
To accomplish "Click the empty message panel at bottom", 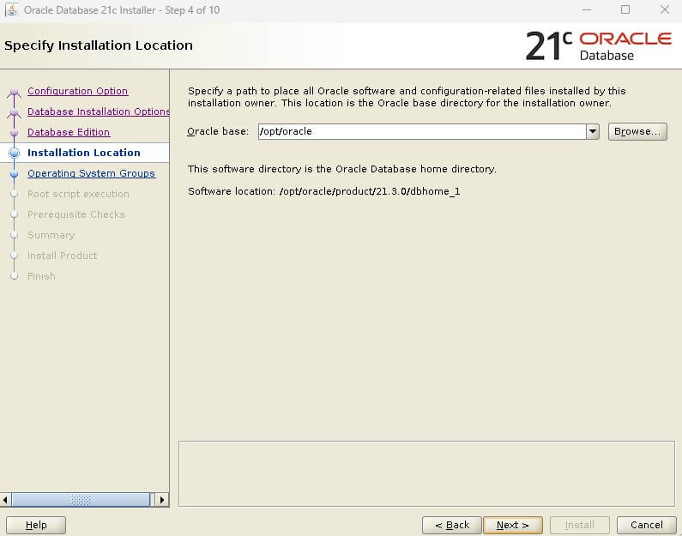I will click(426, 473).
